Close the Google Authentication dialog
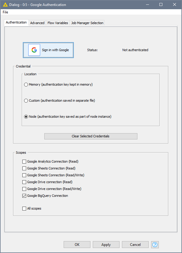 pos(174,4)
